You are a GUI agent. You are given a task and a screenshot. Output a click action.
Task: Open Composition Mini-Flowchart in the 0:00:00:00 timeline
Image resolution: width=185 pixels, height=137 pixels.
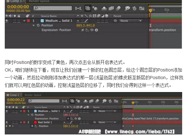(x=79, y=8)
